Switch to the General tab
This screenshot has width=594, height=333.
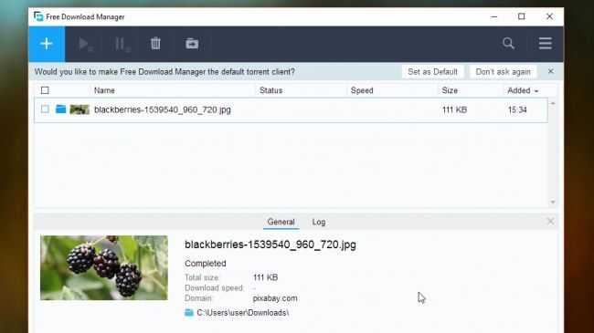point(281,222)
